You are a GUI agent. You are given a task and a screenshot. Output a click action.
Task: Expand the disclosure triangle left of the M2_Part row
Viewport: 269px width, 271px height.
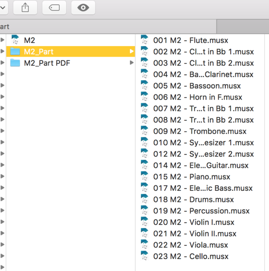click(2, 51)
